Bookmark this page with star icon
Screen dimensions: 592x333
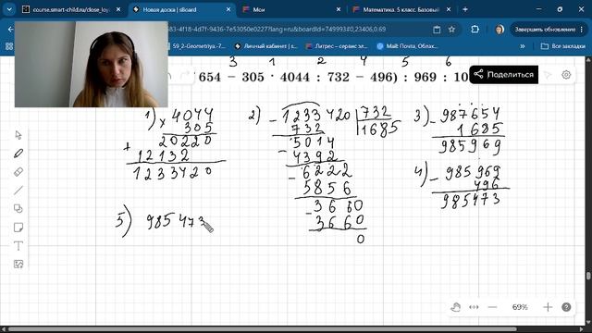451,30
